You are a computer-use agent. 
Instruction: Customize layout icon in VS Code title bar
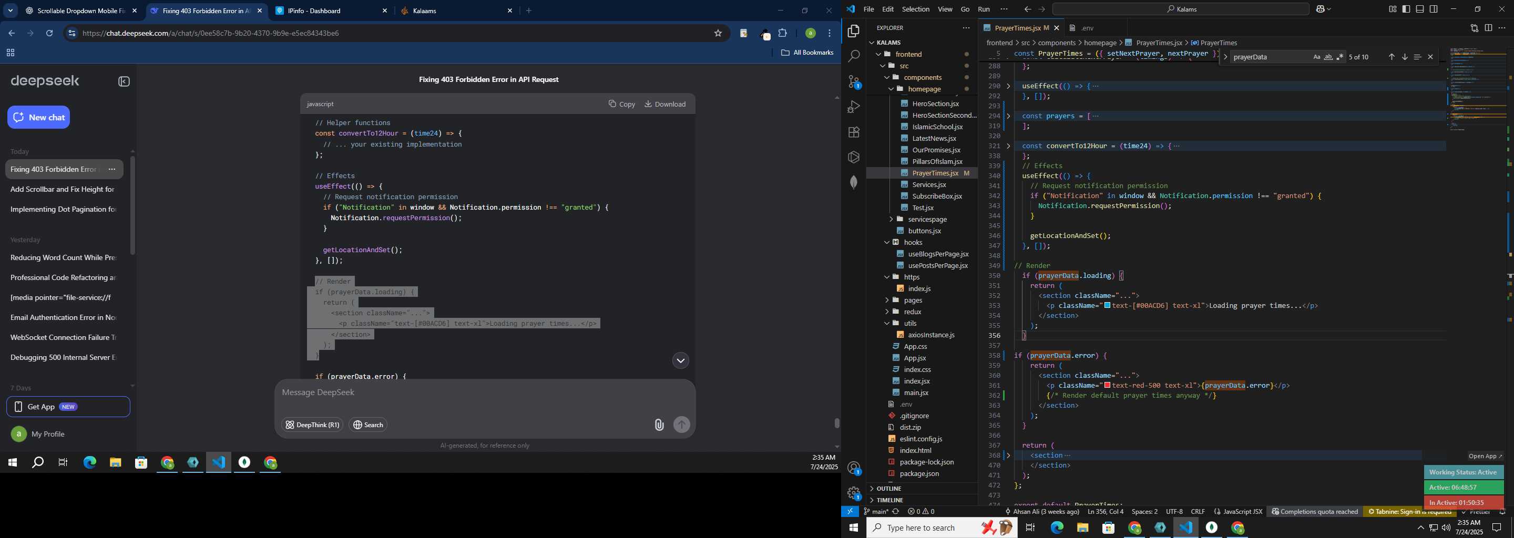click(x=1393, y=9)
